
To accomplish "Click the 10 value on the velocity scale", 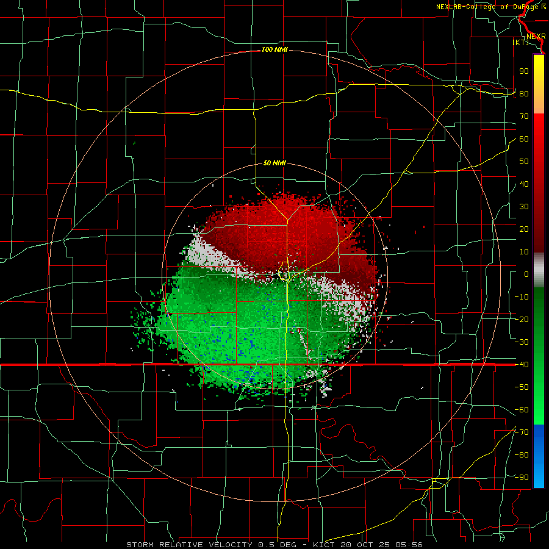I will coord(524,252).
